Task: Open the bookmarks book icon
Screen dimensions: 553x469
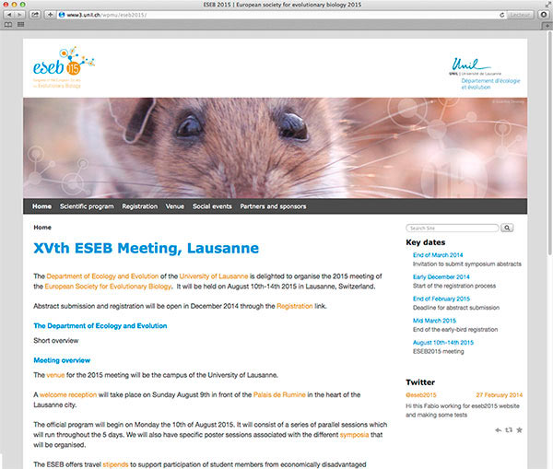Action: pyautogui.click(x=8, y=24)
